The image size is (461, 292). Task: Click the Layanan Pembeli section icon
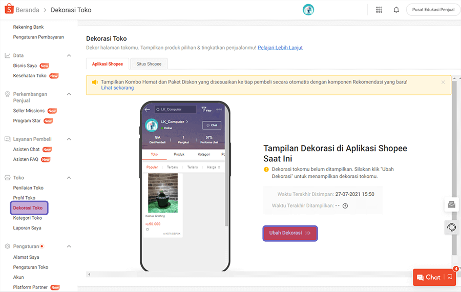tap(7, 139)
